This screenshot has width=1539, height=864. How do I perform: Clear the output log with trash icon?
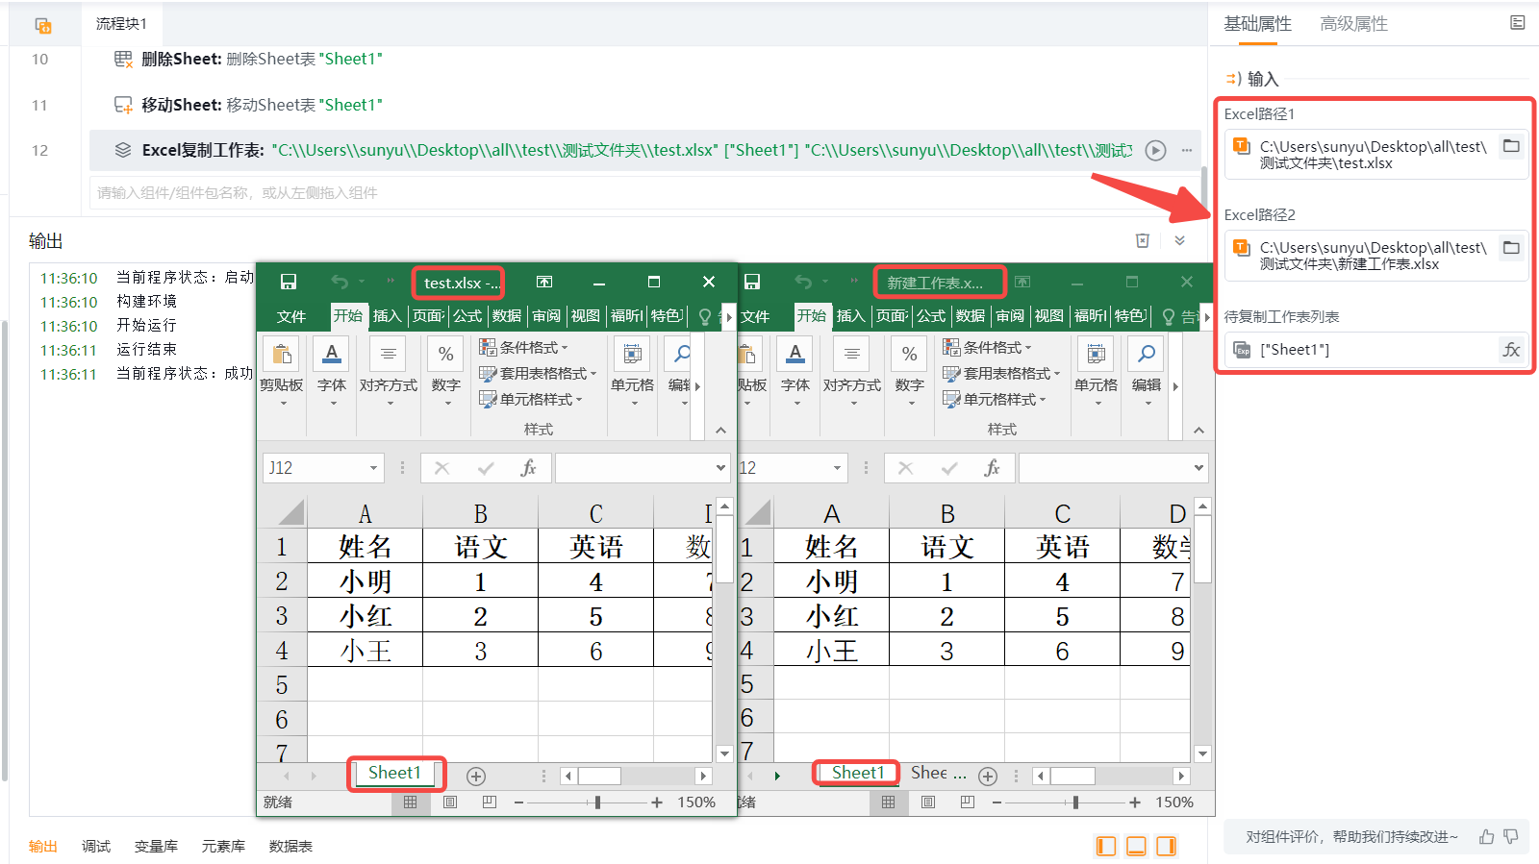click(1143, 240)
